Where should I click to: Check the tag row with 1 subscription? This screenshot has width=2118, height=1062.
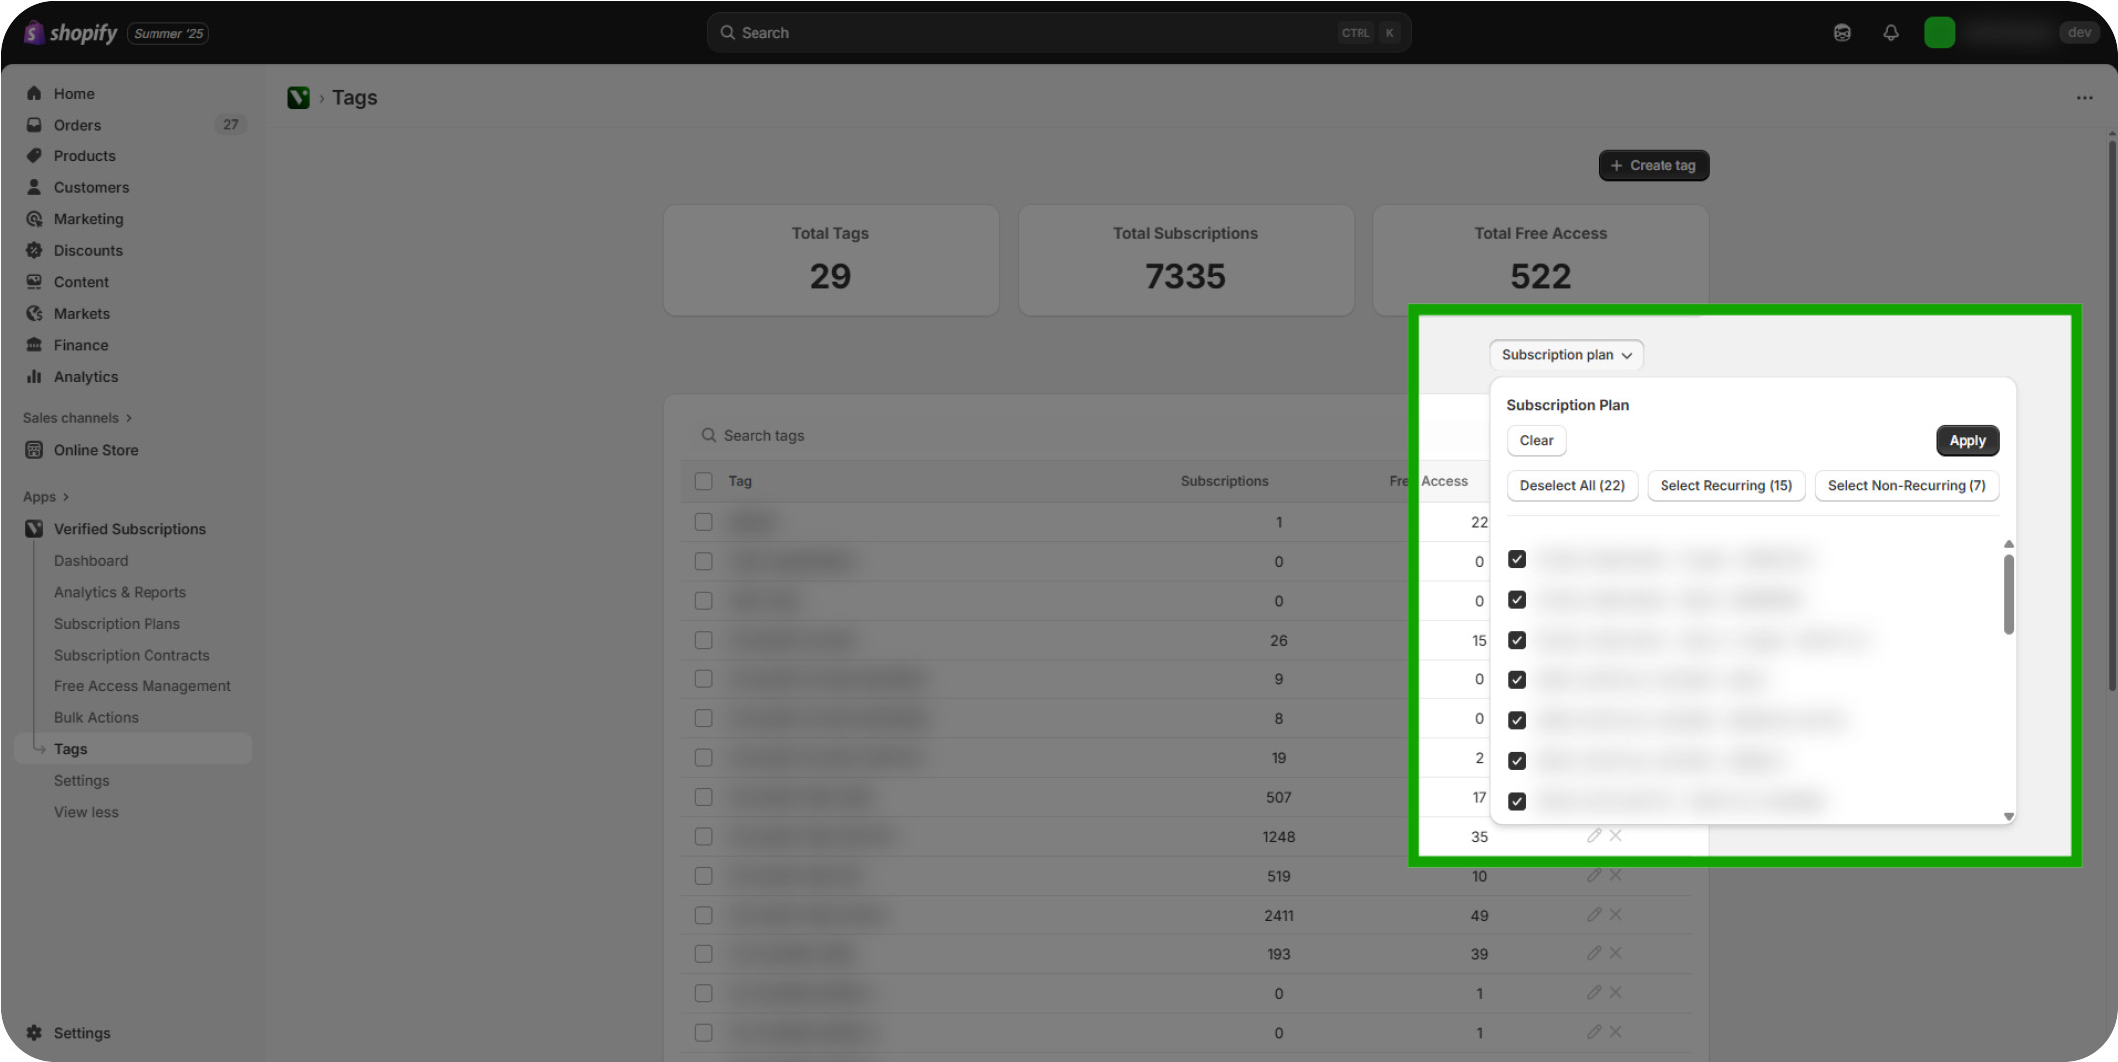(704, 522)
